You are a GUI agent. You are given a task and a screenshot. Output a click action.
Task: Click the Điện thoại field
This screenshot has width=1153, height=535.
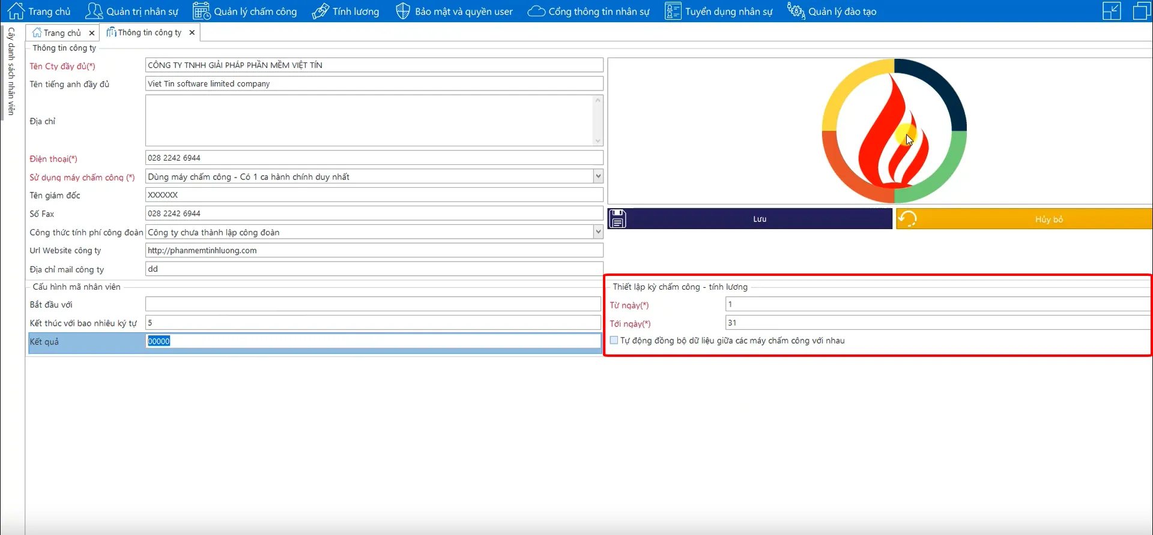click(374, 158)
